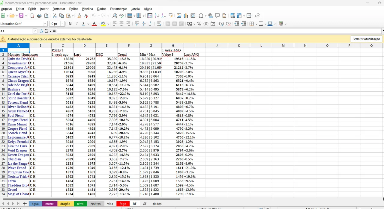Copy the selected cells
384x209 pixels.
coord(61,16)
